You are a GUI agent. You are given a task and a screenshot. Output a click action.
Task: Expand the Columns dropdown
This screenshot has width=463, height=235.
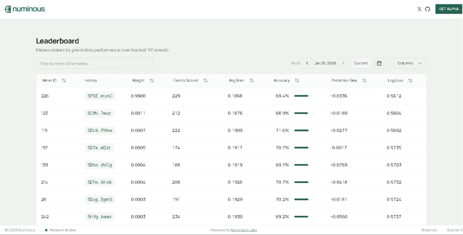coord(410,63)
